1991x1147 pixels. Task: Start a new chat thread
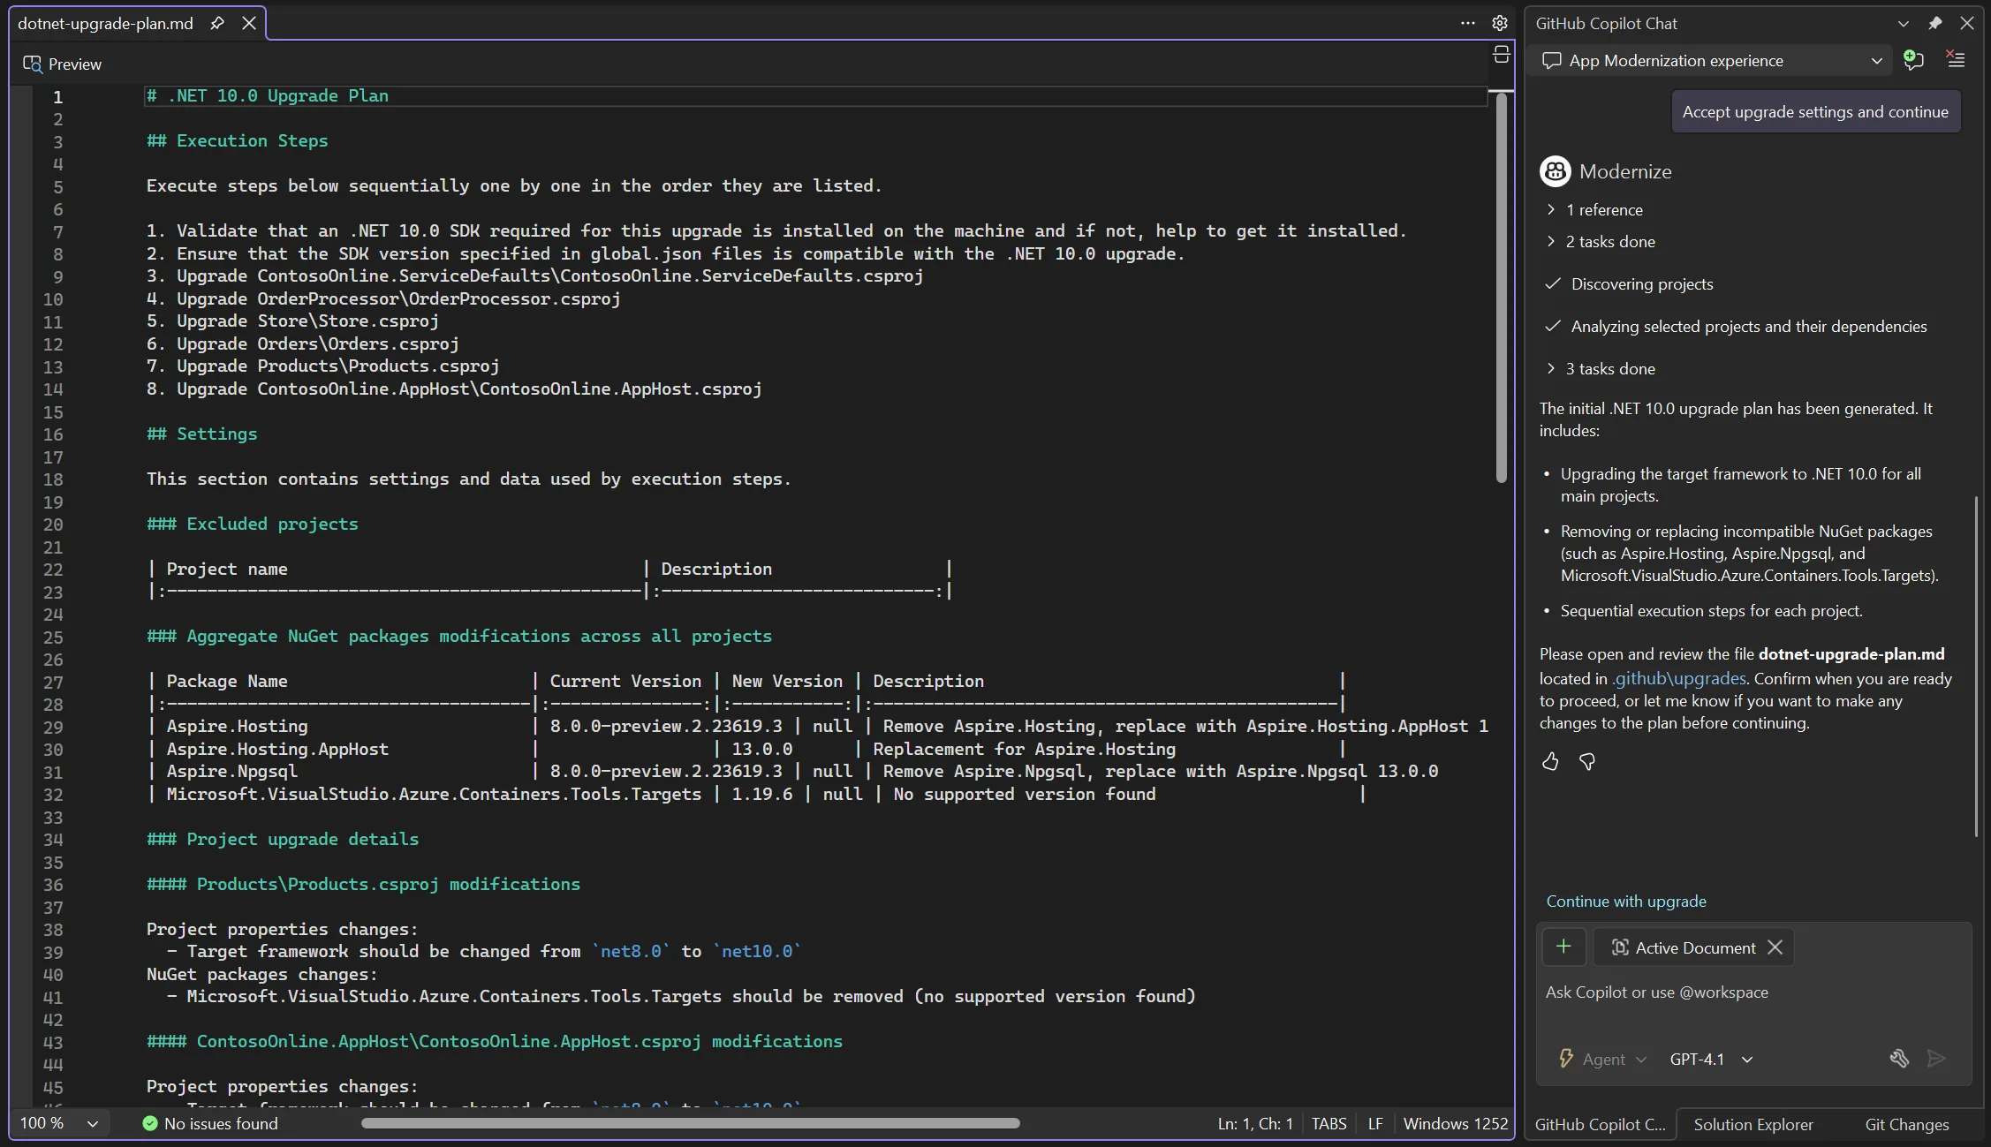(x=1913, y=60)
